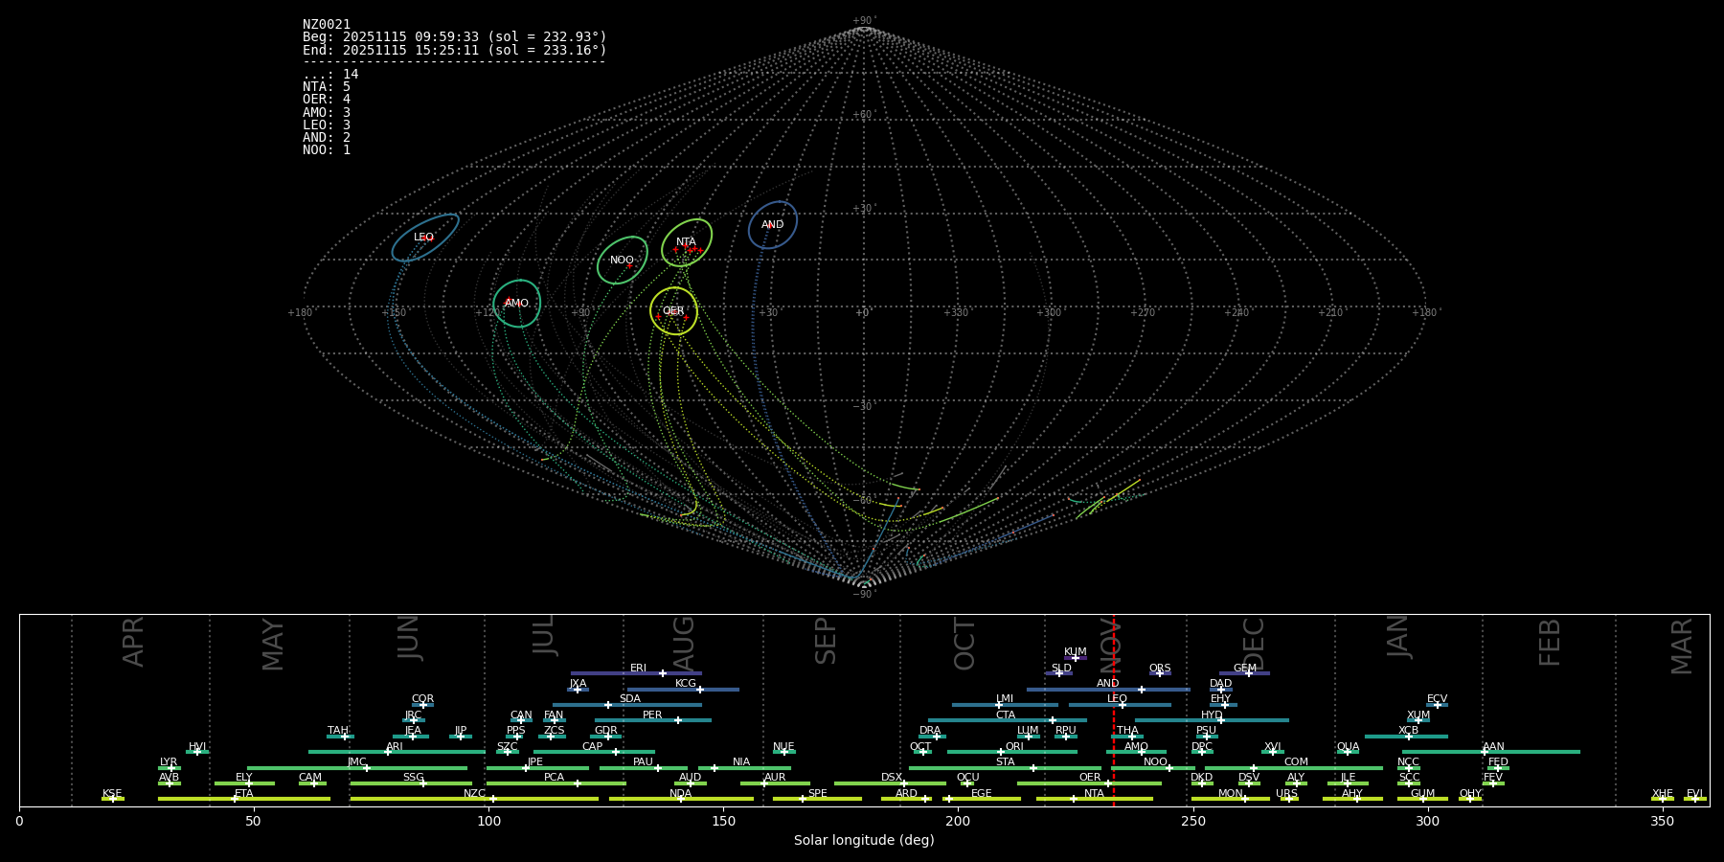Screen dimensions: 1724x862
Task: Click the 'LEO: 3' count in legend
Action: tap(327, 125)
